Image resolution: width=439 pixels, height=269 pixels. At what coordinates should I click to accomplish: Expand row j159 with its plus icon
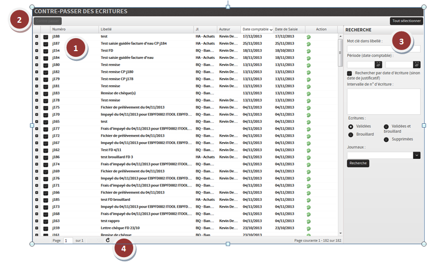37,228
